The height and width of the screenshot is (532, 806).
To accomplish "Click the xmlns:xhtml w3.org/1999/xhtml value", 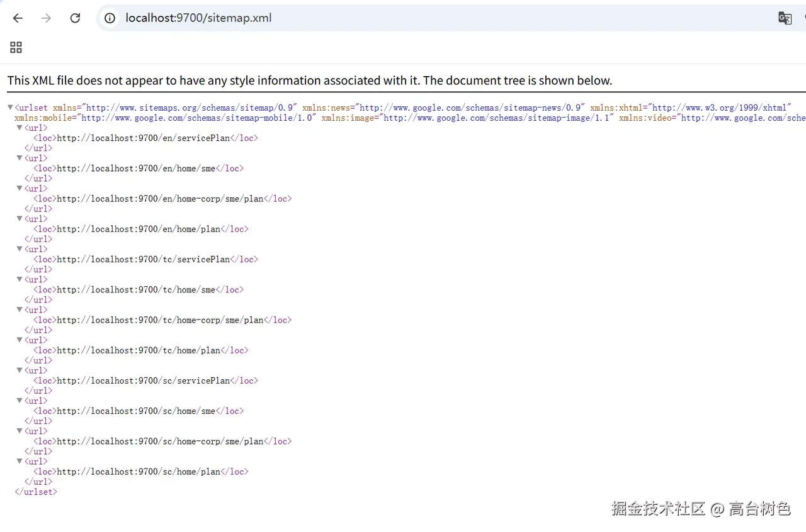I will (x=718, y=108).
